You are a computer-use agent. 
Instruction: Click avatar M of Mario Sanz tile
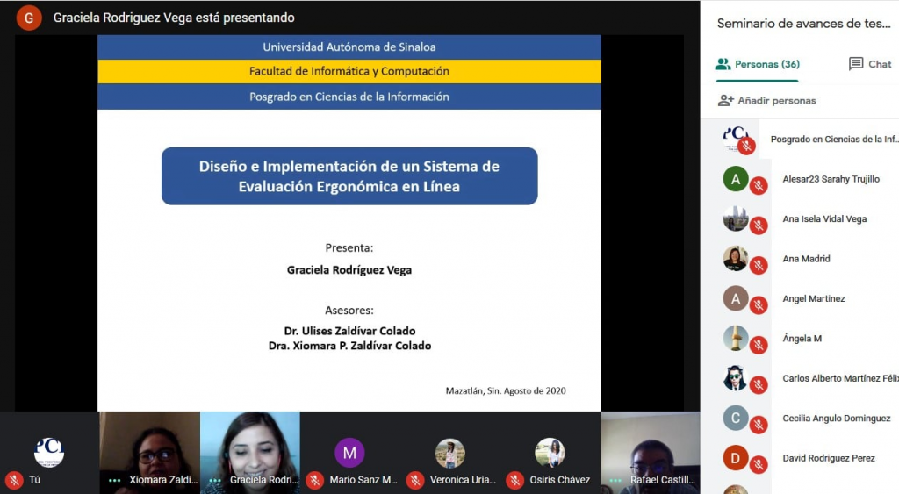click(x=349, y=453)
